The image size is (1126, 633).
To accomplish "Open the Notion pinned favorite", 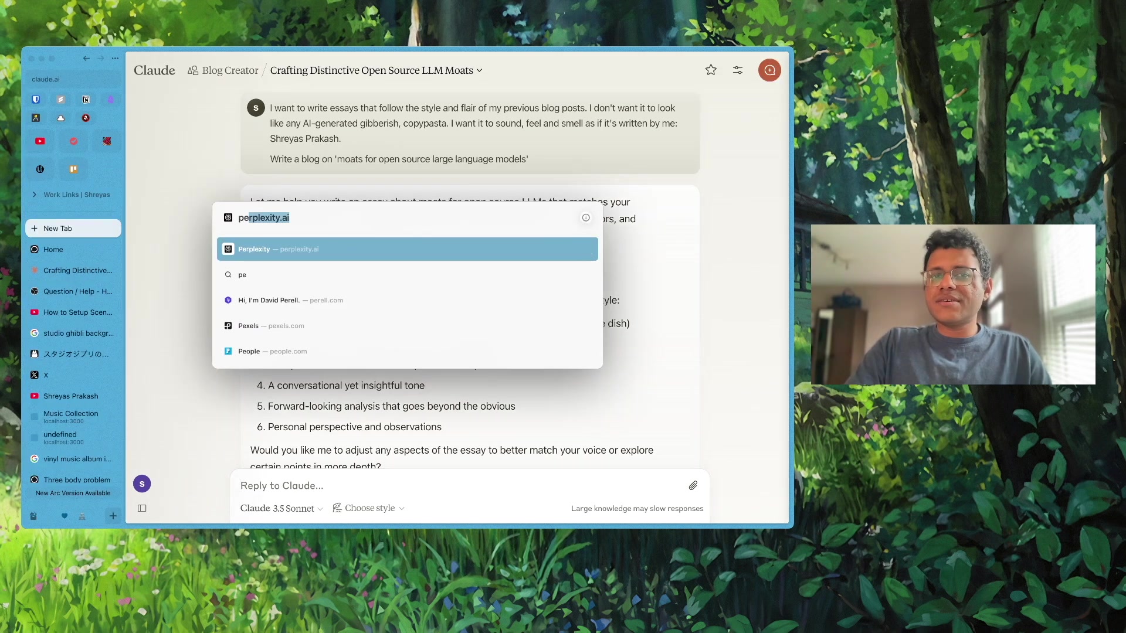I will point(86,100).
